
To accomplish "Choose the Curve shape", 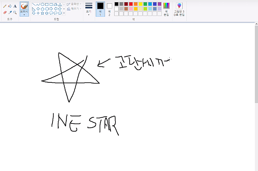I will pos(38,5).
